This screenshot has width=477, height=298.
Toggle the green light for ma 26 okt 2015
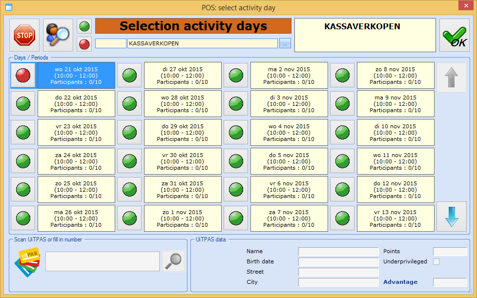(23, 218)
